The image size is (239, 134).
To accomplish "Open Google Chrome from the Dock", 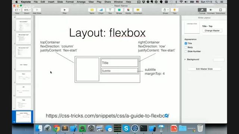I will tap(56, 128).
